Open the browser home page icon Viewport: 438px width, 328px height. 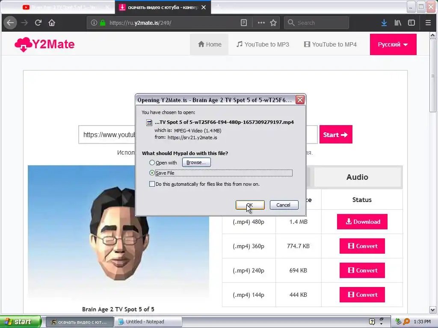52,23
